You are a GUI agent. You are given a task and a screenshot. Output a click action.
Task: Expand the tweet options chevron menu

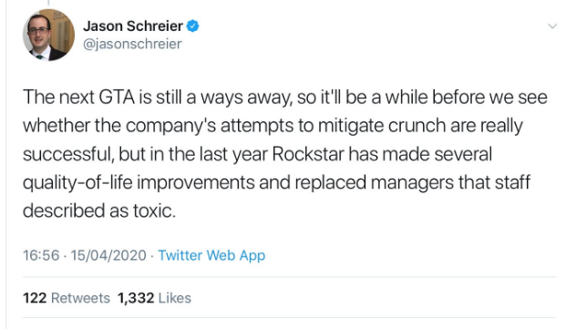pos(552,26)
